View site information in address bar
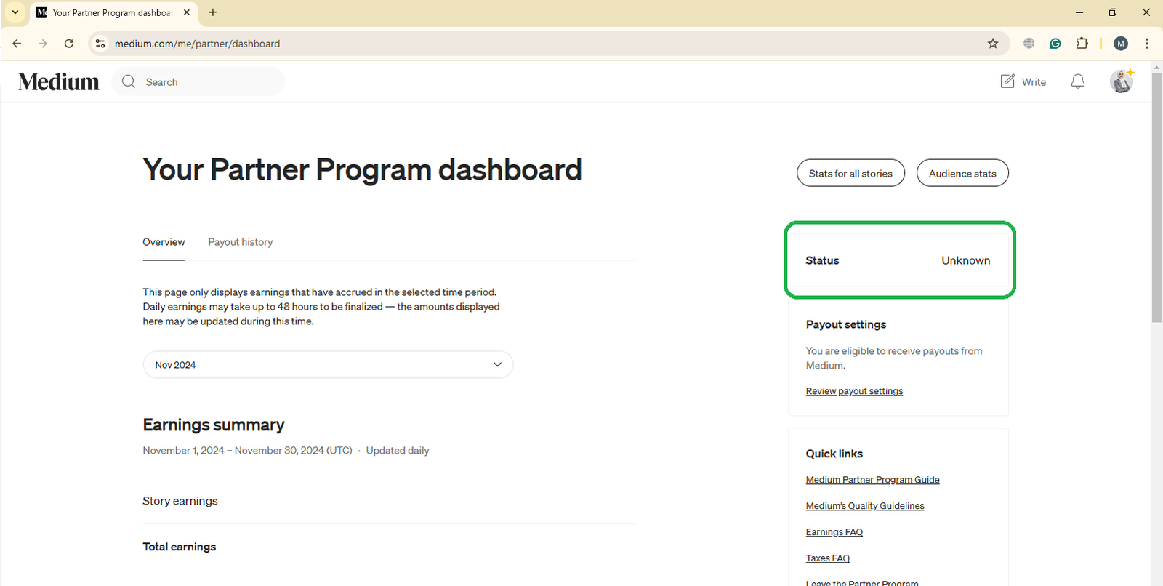Image resolution: width=1163 pixels, height=586 pixels. click(100, 44)
